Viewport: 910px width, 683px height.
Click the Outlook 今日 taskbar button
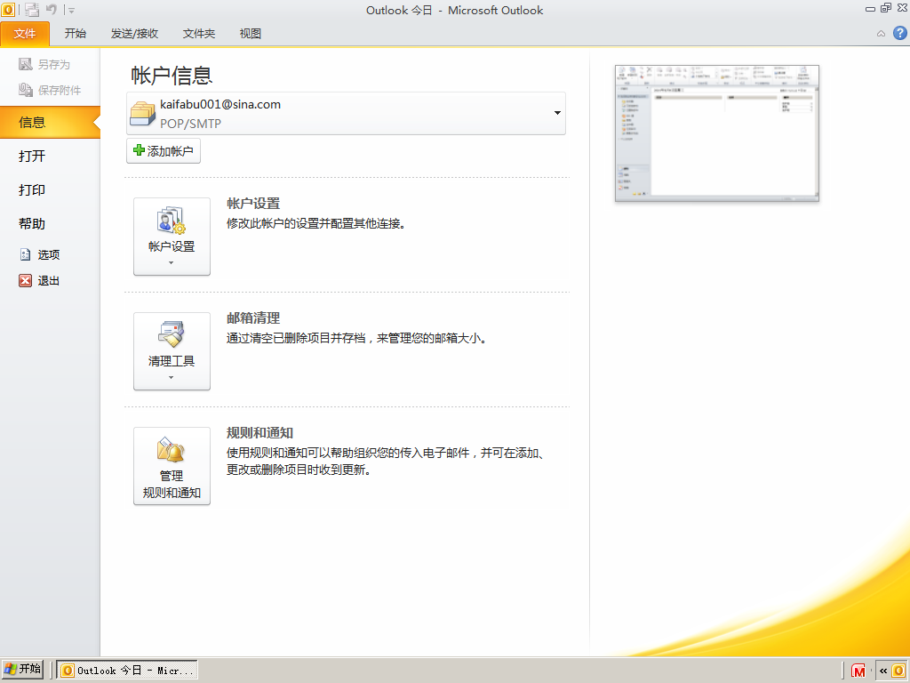tap(127, 671)
